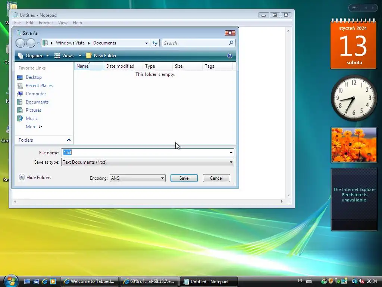Image resolution: width=382 pixels, height=287 pixels.
Task: Click the security shield tray icon
Action: pyautogui.click(x=331, y=281)
